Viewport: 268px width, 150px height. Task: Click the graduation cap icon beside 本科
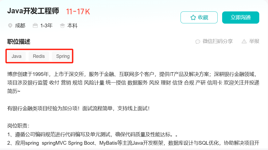(62, 26)
